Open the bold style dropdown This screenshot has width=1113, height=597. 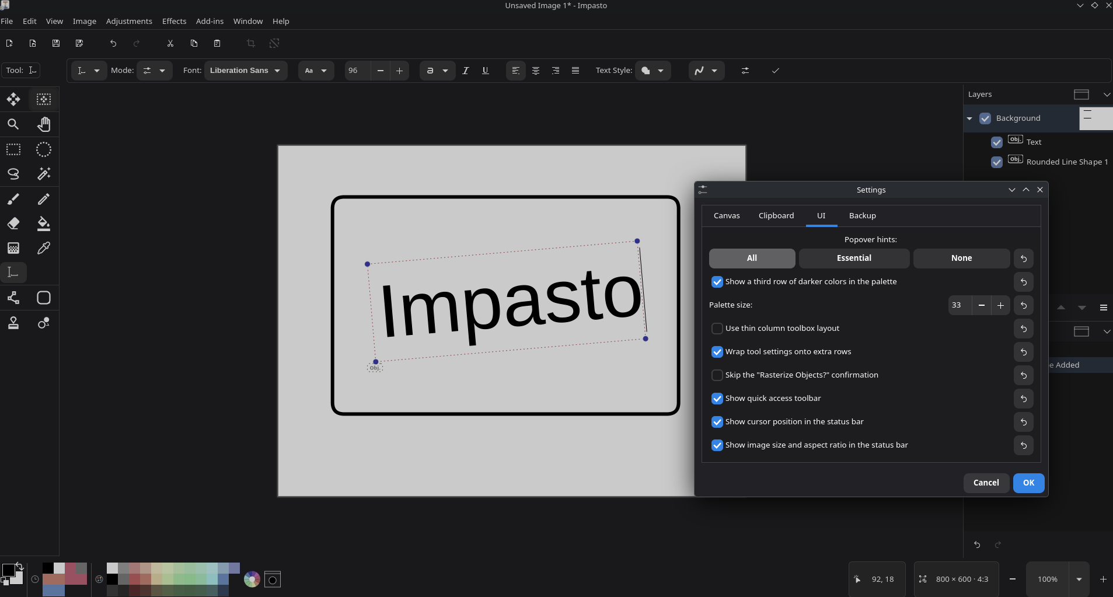click(x=437, y=71)
